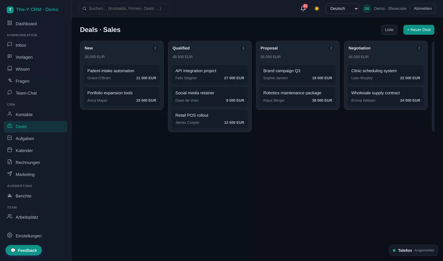Open the Rechnungen sidebar entry
Viewport: 443px width, 261px height.
tap(36, 162)
